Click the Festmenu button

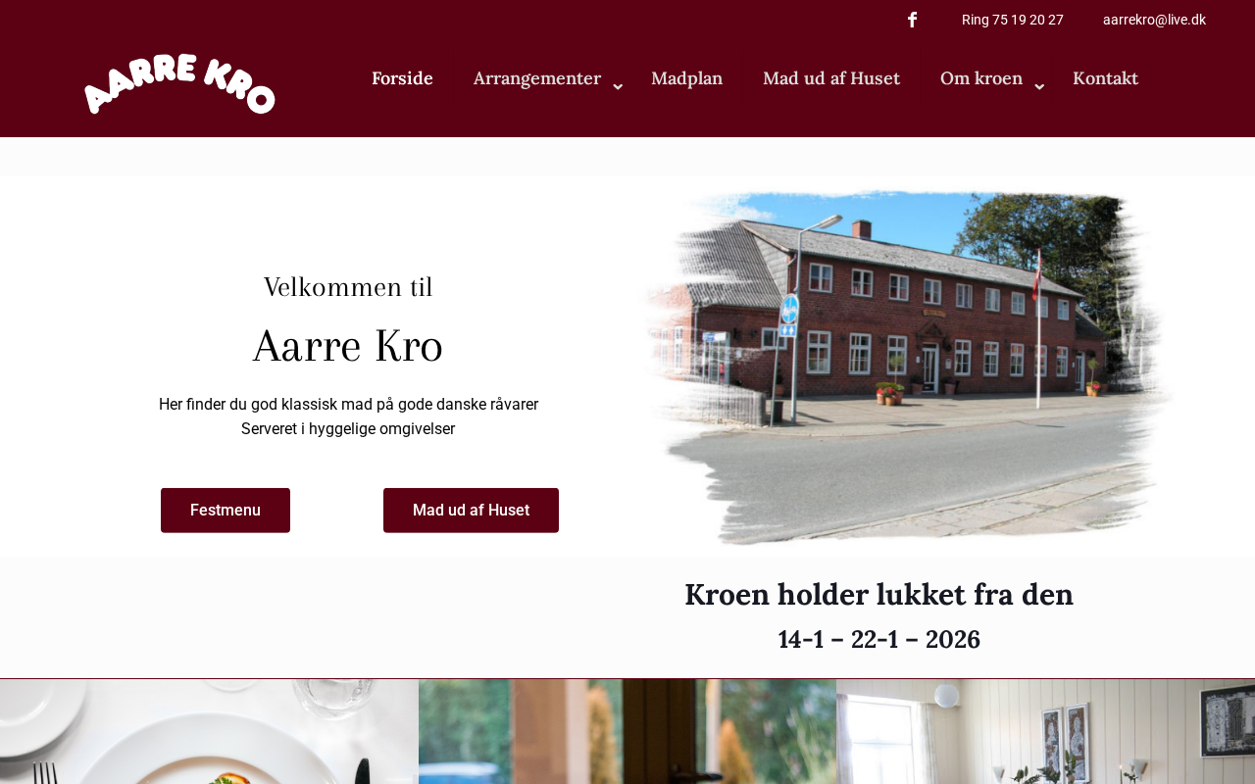[x=226, y=511]
